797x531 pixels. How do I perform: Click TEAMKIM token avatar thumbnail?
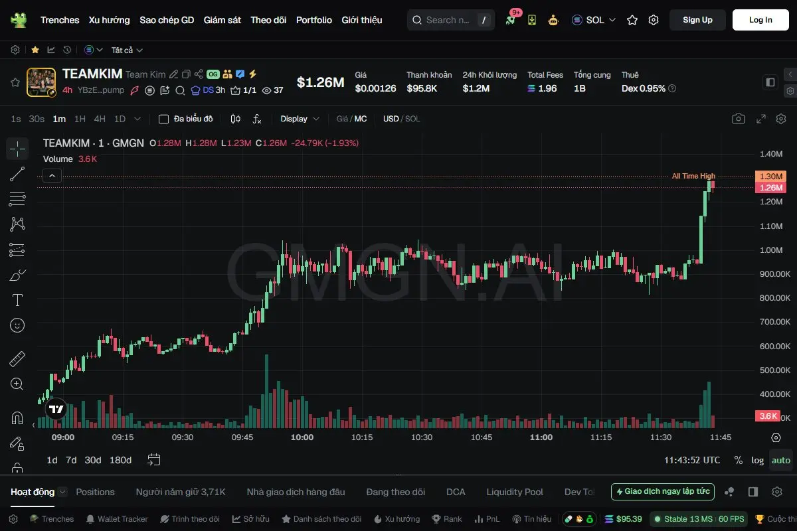click(x=41, y=82)
